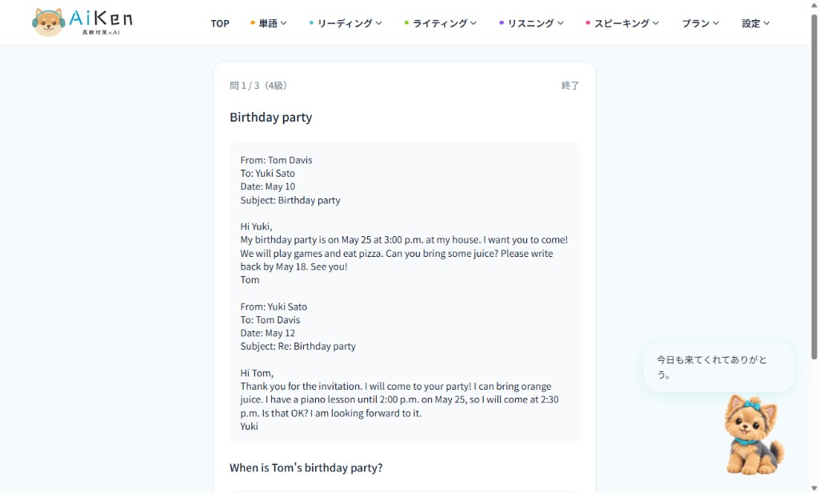Click the 終了 button to end quiz
Screen dimensions: 819x493
(x=569, y=86)
